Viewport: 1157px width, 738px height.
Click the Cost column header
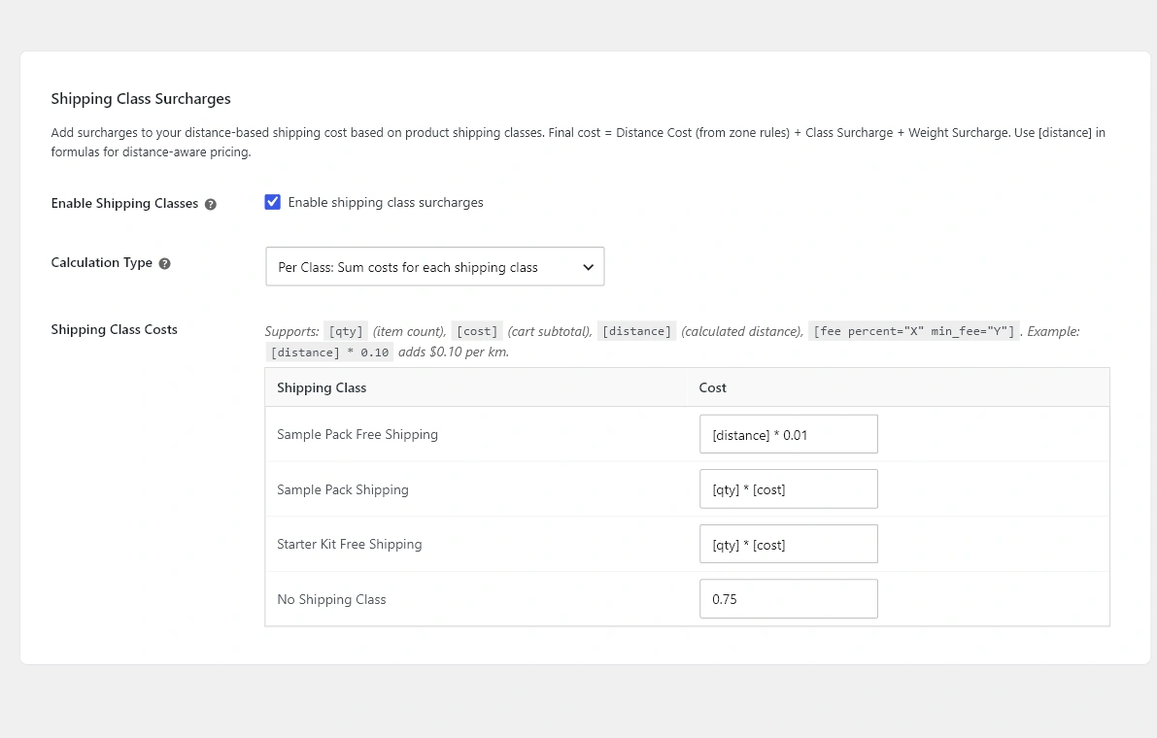click(712, 387)
